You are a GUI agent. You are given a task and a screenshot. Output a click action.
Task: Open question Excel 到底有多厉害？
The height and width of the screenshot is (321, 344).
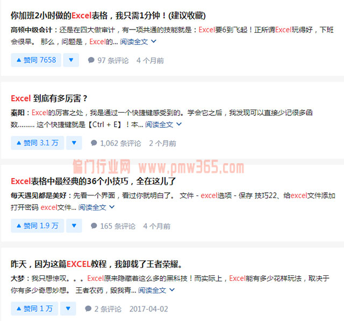click(x=49, y=98)
